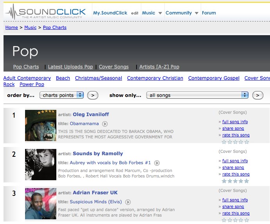The image size is (270, 224).
Task: Browse Contemporary Christian subgenre
Action: 155,78
